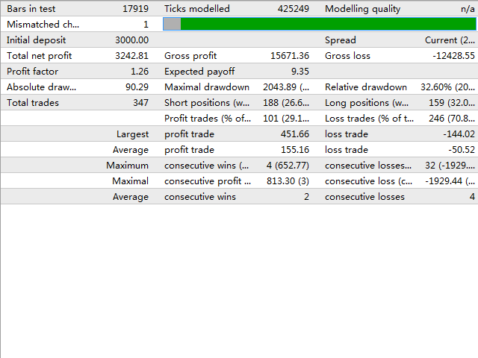
Task: Select the 'Bars in test' label
Action: (31, 8)
